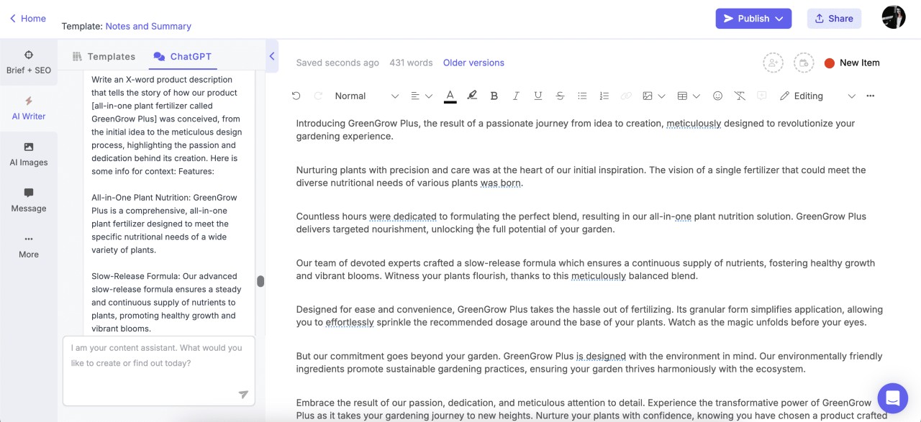Open Older versions link

click(x=473, y=63)
